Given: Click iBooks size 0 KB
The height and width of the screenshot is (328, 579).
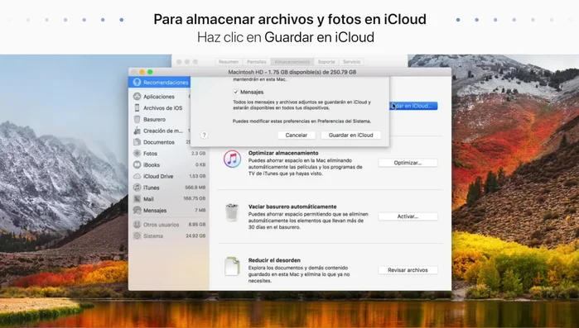Looking at the screenshot, I should coord(200,164).
